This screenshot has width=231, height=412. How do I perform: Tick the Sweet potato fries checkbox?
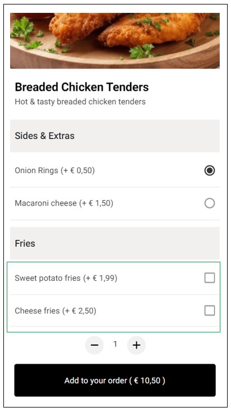210,277
